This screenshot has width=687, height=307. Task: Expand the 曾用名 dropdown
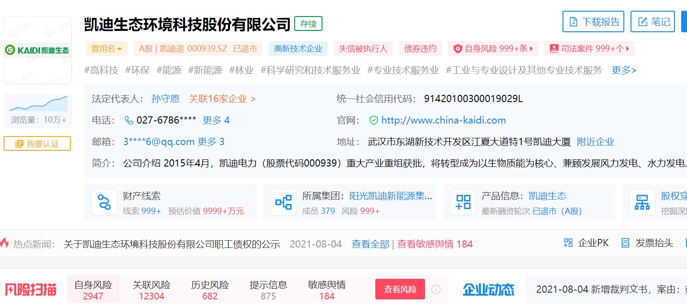[107, 49]
